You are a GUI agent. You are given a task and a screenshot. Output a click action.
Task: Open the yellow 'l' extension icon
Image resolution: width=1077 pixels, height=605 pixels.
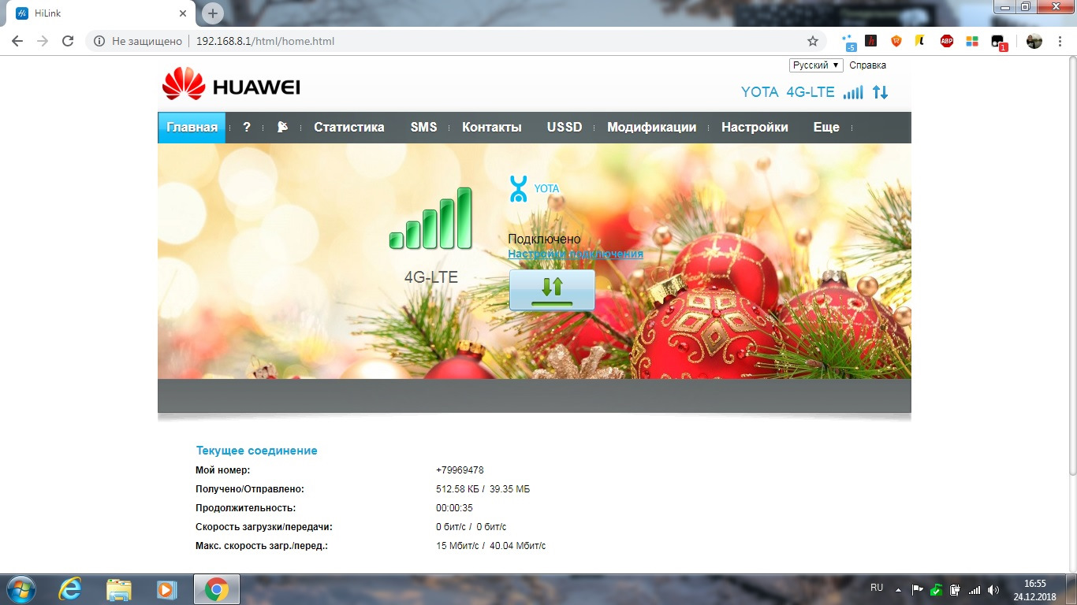point(919,41)
